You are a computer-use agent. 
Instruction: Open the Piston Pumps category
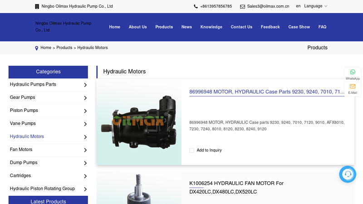24,111
